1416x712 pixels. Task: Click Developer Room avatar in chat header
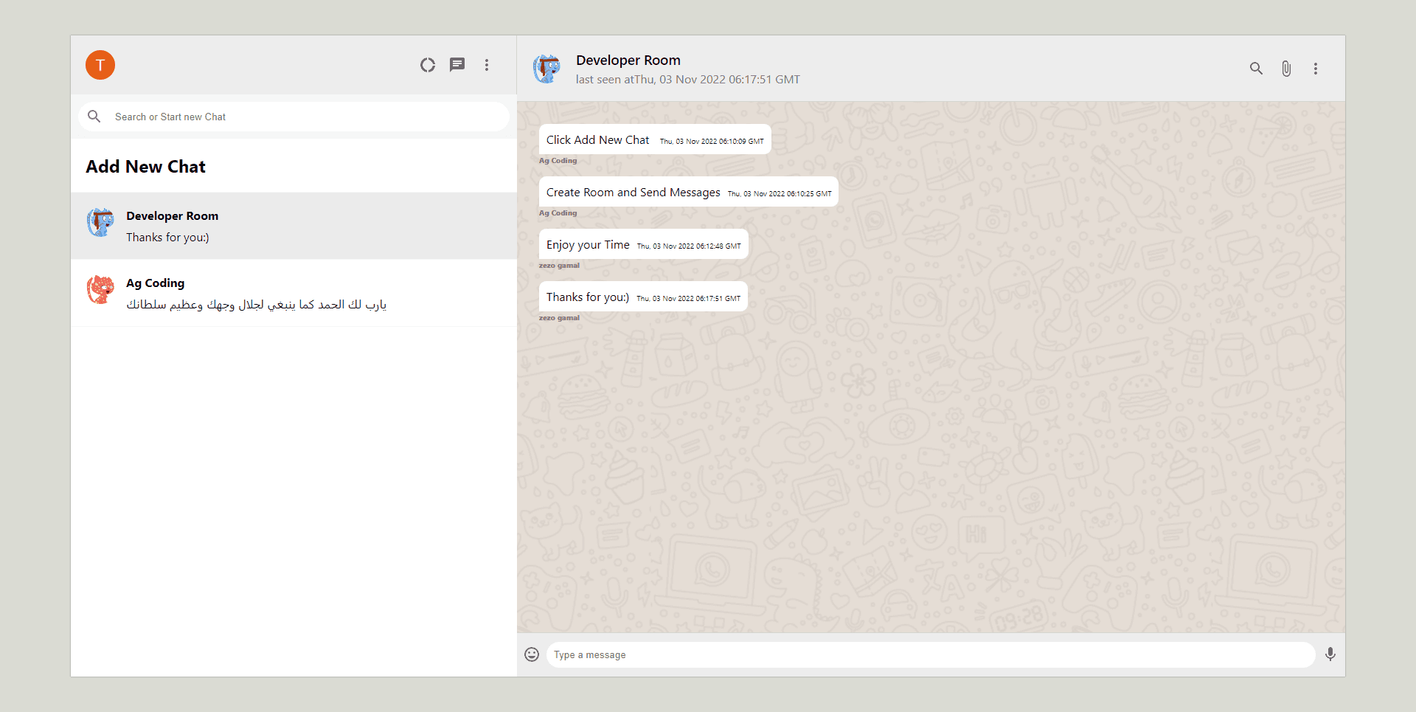click(546, 69)
